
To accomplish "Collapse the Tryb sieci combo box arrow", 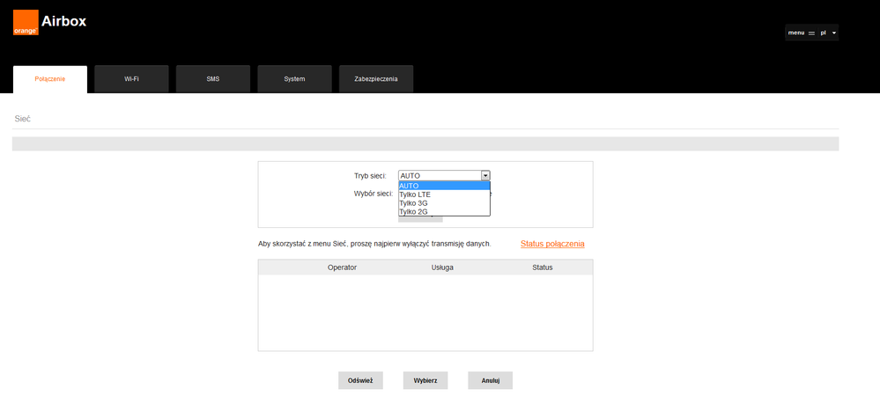I will (485, 176).
